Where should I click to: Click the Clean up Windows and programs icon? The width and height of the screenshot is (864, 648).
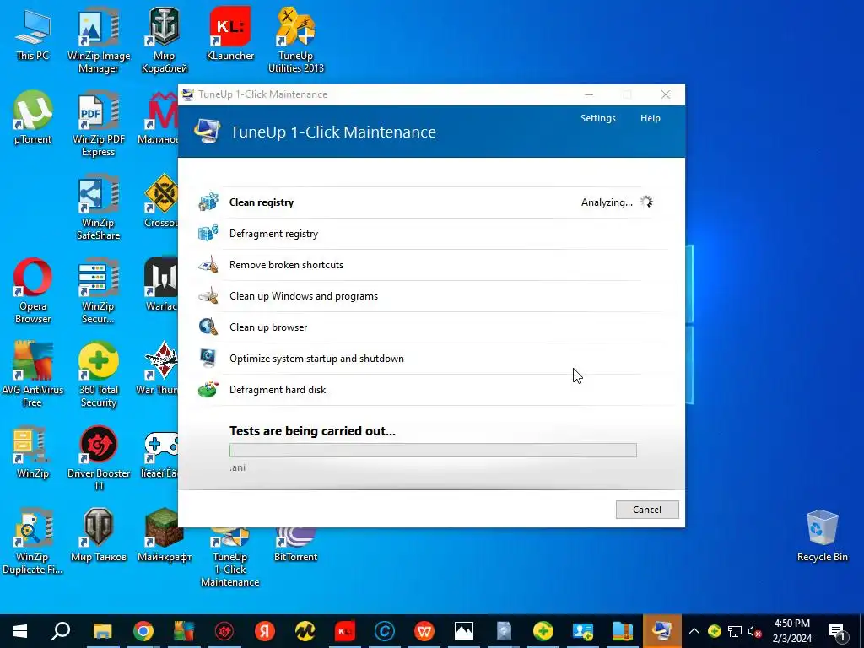[x=208, y=296]
